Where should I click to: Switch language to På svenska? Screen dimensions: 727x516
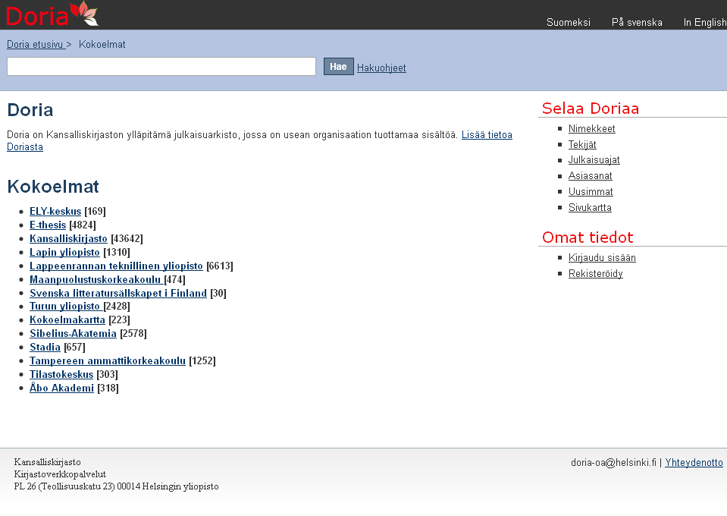pyautogui.click(x=637, y=22)
